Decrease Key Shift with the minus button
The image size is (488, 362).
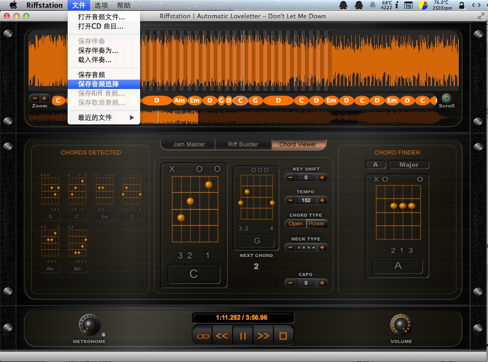tap(290, 177)
